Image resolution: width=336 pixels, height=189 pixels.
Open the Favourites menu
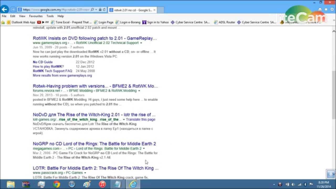(x=36, y=16)
